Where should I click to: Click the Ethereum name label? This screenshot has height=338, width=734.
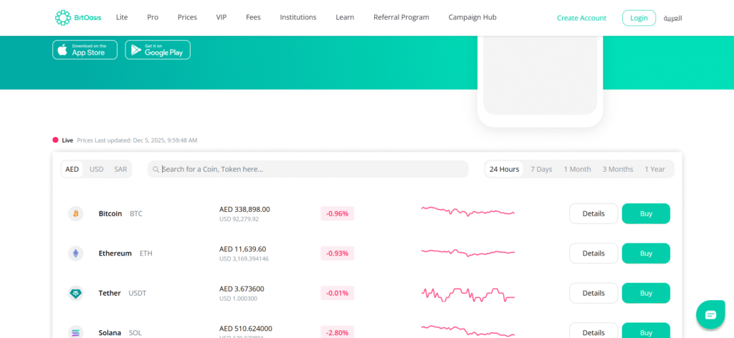[x=115, y=253]
